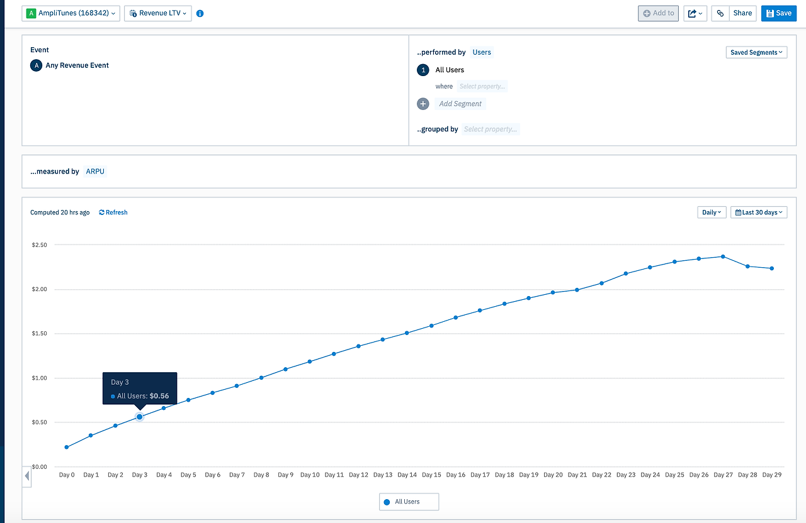Open the Last 30 days date picker
Image resolution: width=806 pixels, height=523 pixels.
[x=759, y=212]
